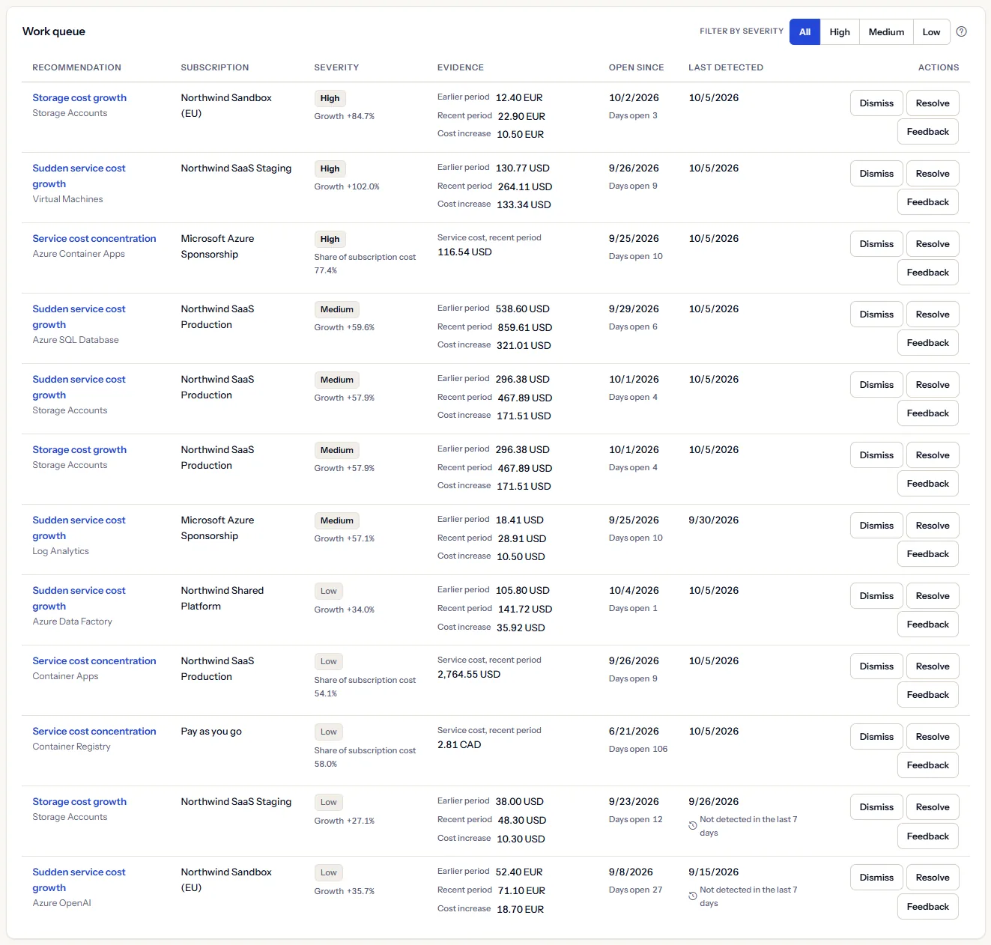This screenshot has height=945, width=991.
Task: Click the history icon in the Azure OpenAI row
Action: [693, 896]
